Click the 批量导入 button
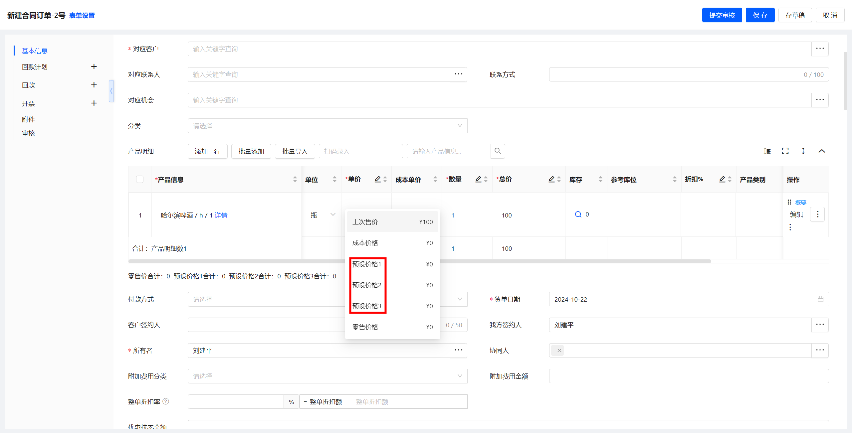This screenshot has height=433, width=852. (x=295, y=151)
